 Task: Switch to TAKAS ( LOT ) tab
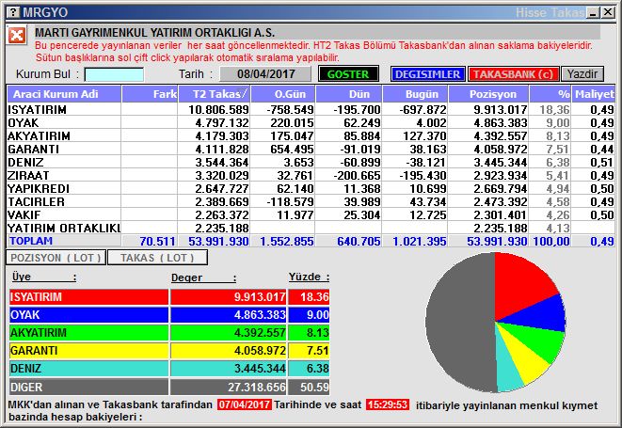tap(157, 258)
